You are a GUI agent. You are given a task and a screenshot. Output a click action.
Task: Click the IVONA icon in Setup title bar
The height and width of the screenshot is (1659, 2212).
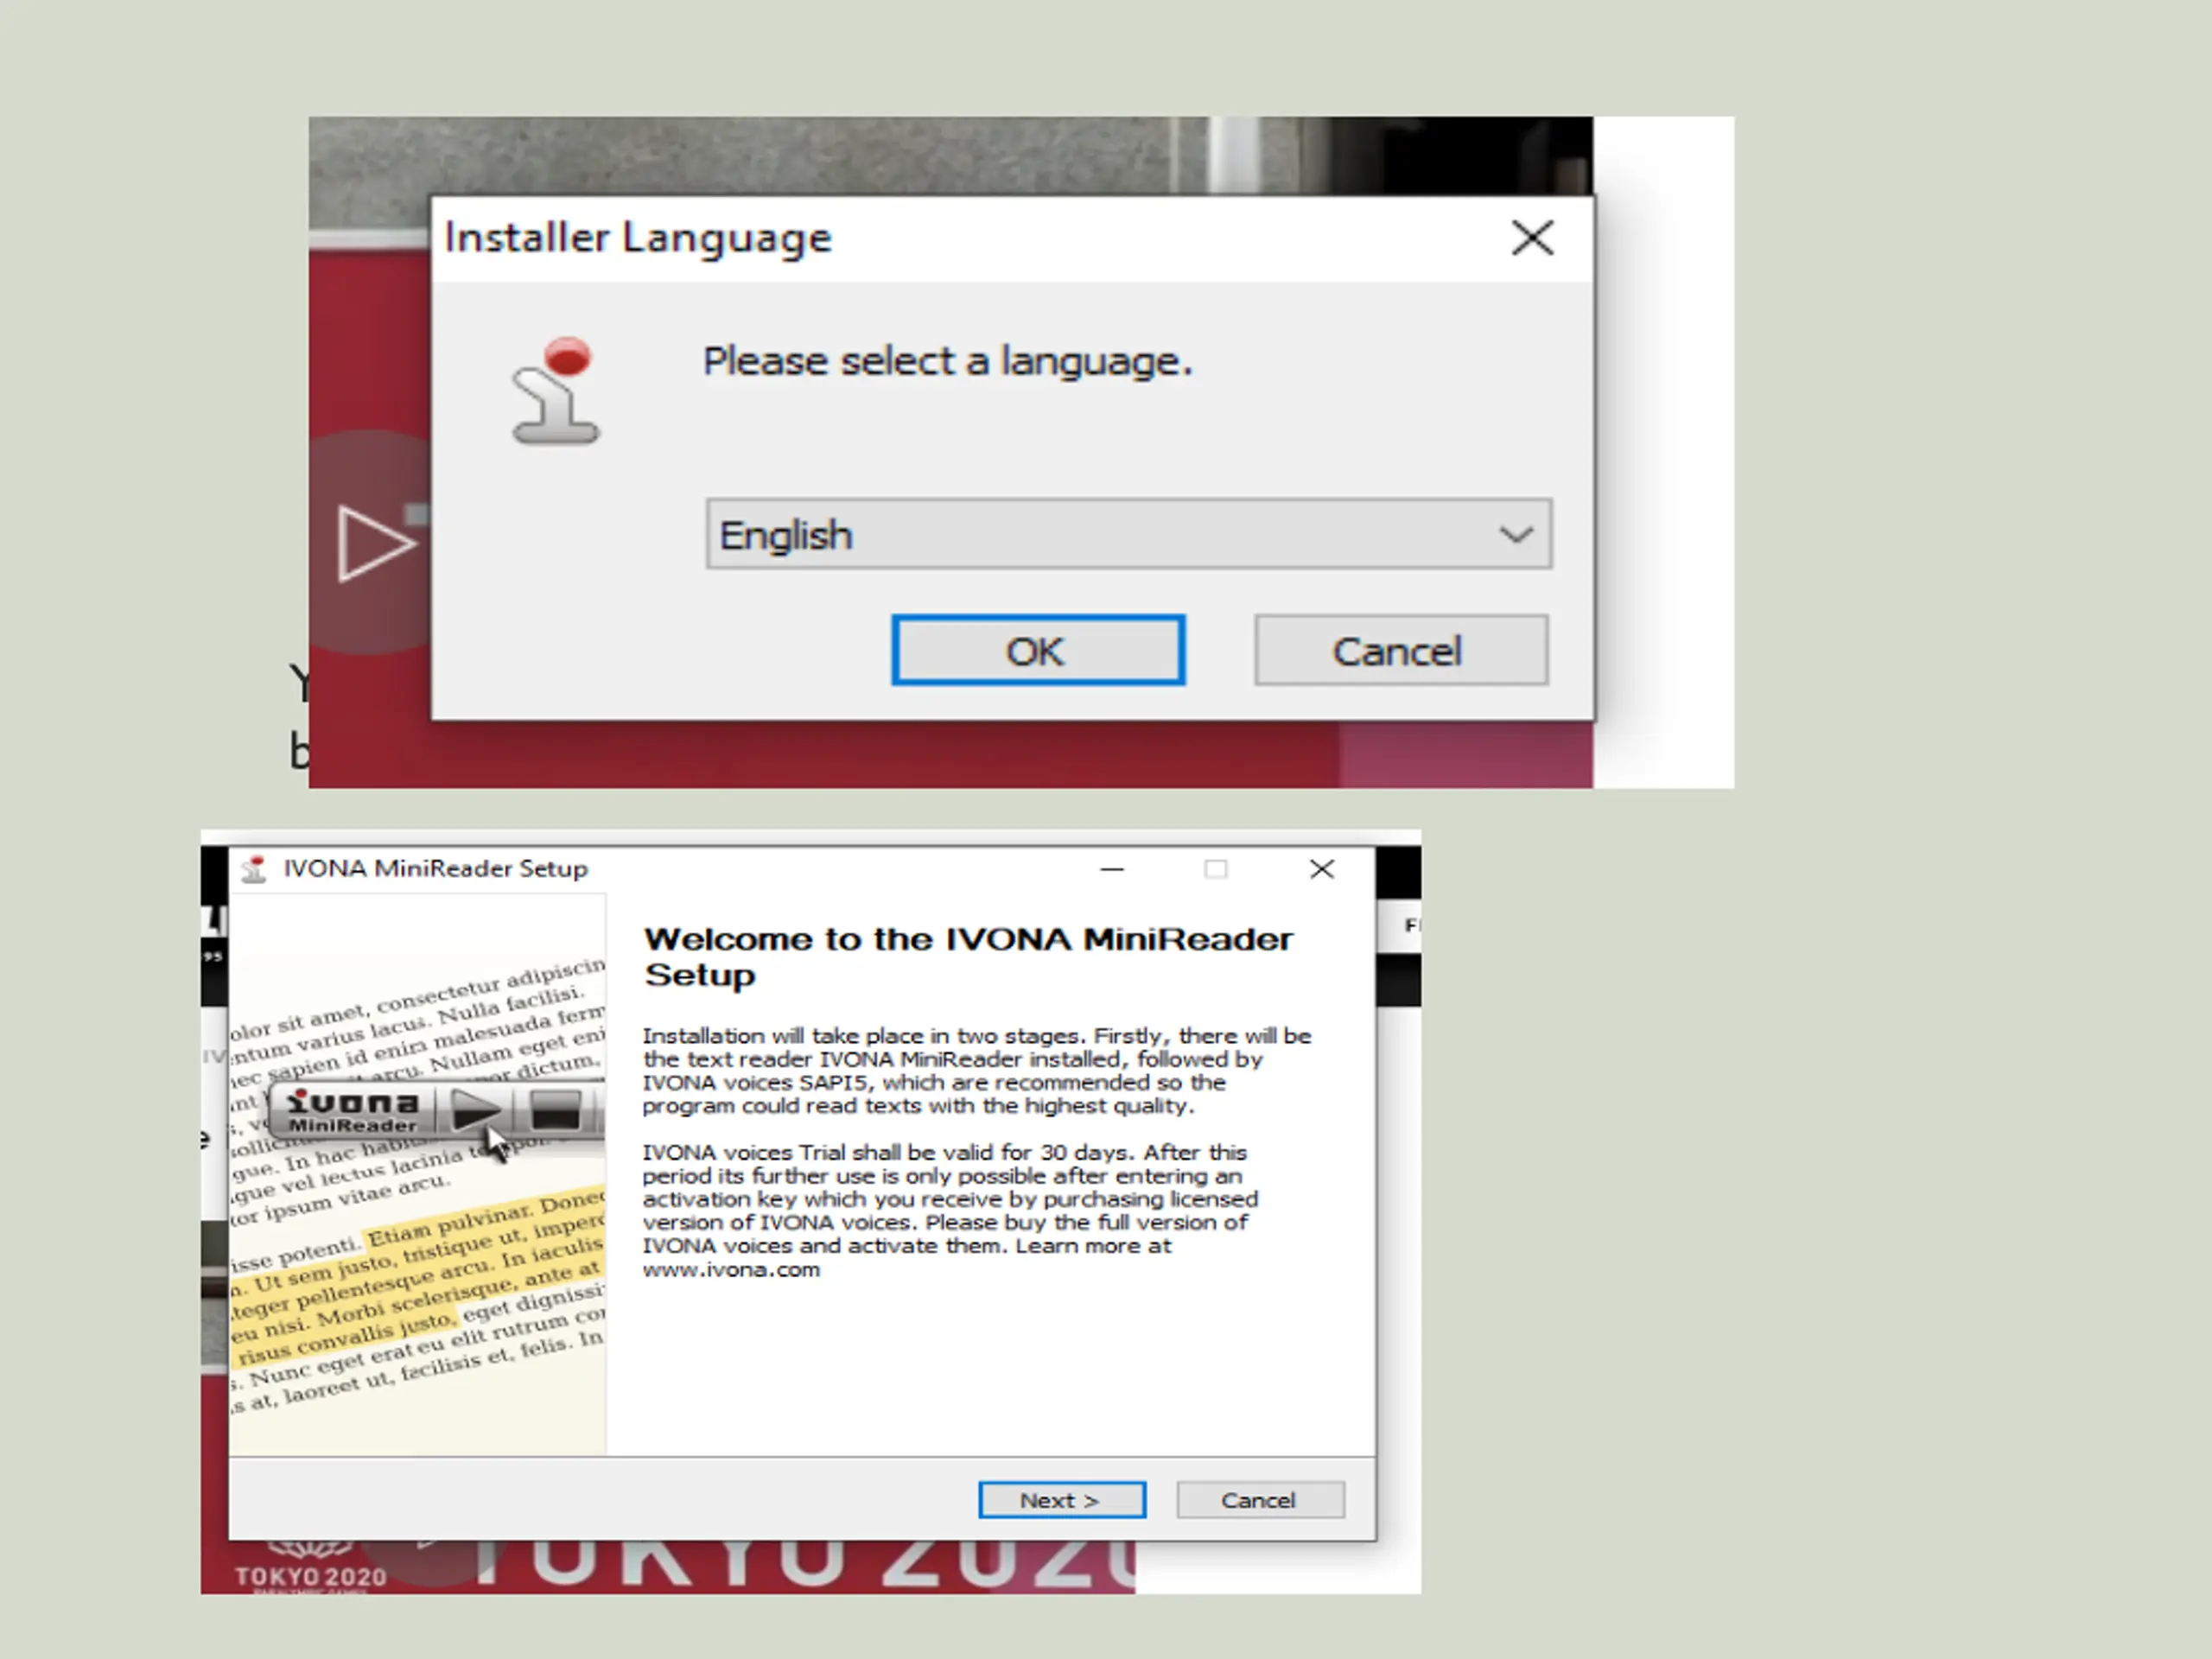click(254, 869)
